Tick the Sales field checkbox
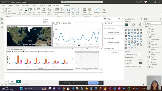This screenshot has height=91, width=162. [148, 29]
